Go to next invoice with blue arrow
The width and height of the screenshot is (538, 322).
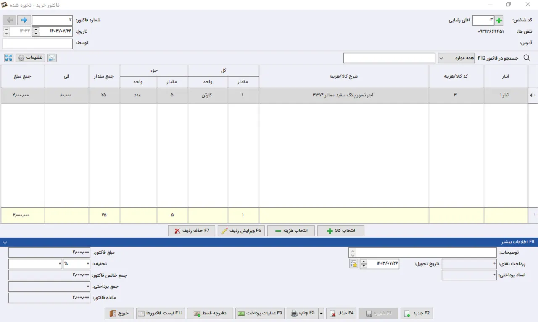[x=24, y=20]
